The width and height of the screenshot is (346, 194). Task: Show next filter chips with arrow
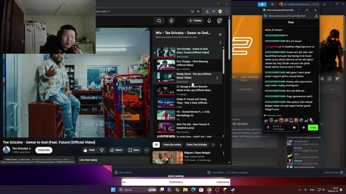pyautogui.click(x=221, y=145)
